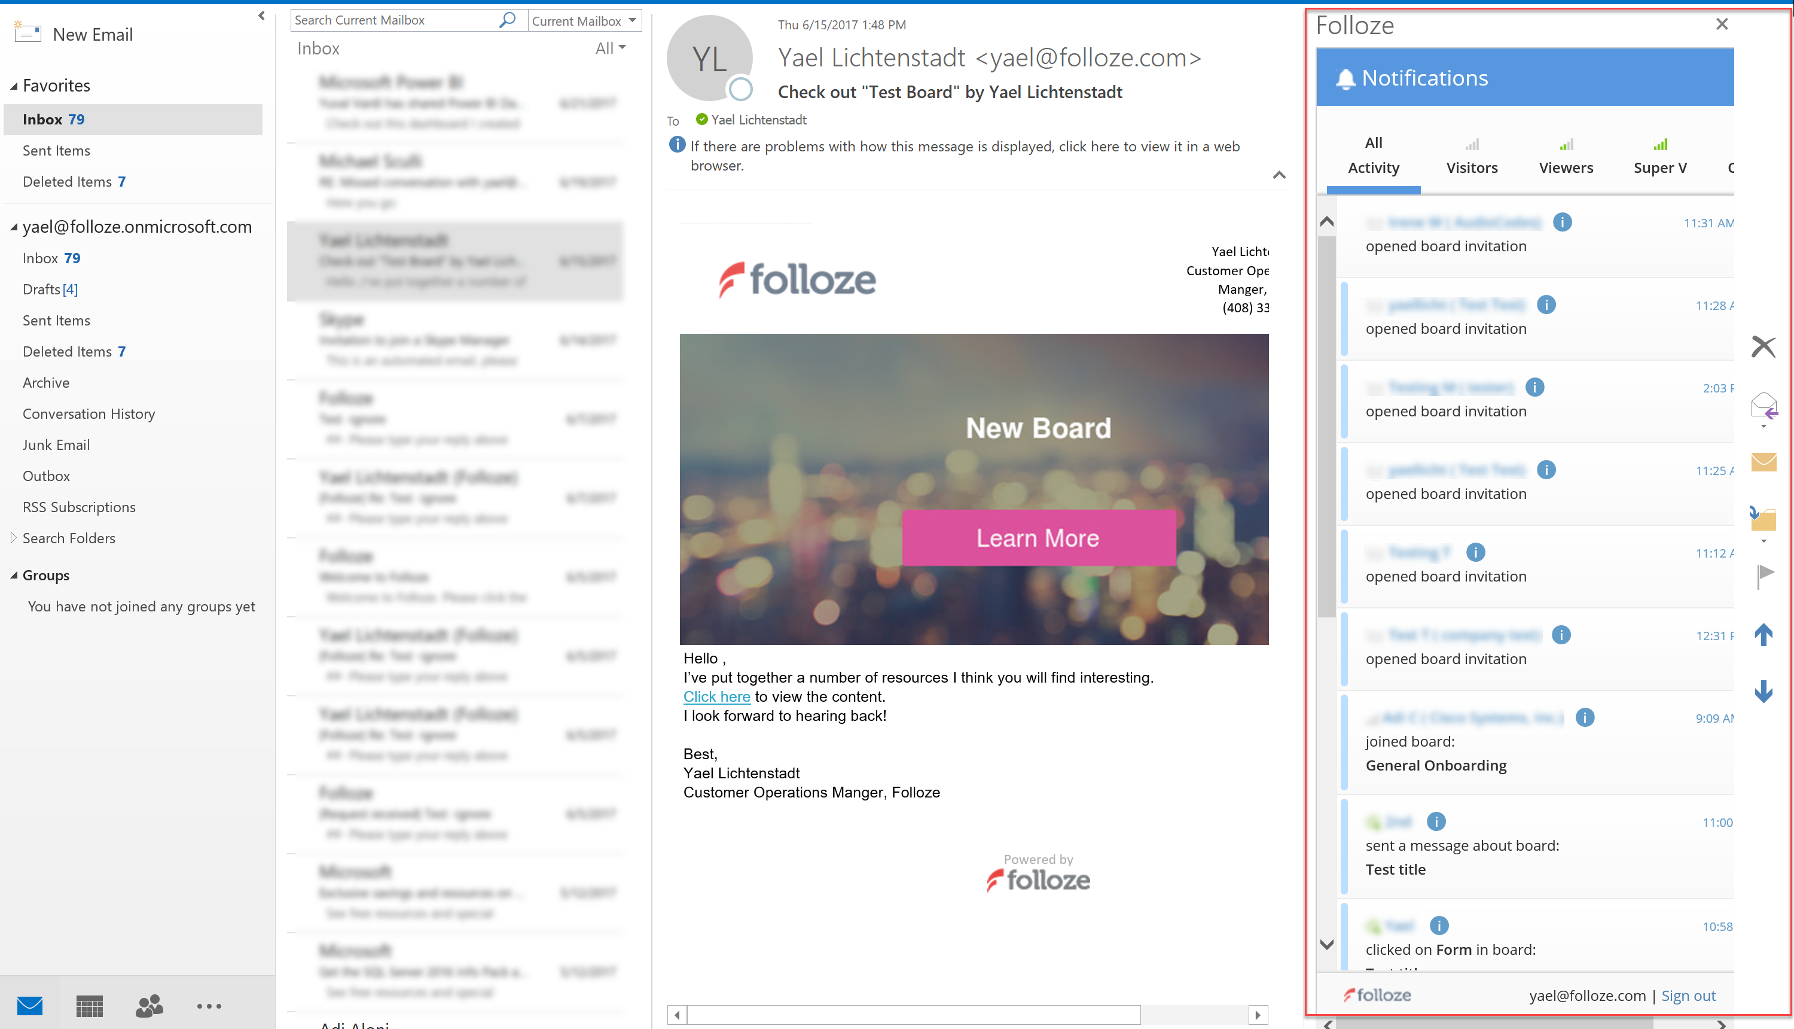The image size is (1794, 1029).
Task: Switch to the Visitors tab in Folloze
Action: click(x=1472, y=168)
